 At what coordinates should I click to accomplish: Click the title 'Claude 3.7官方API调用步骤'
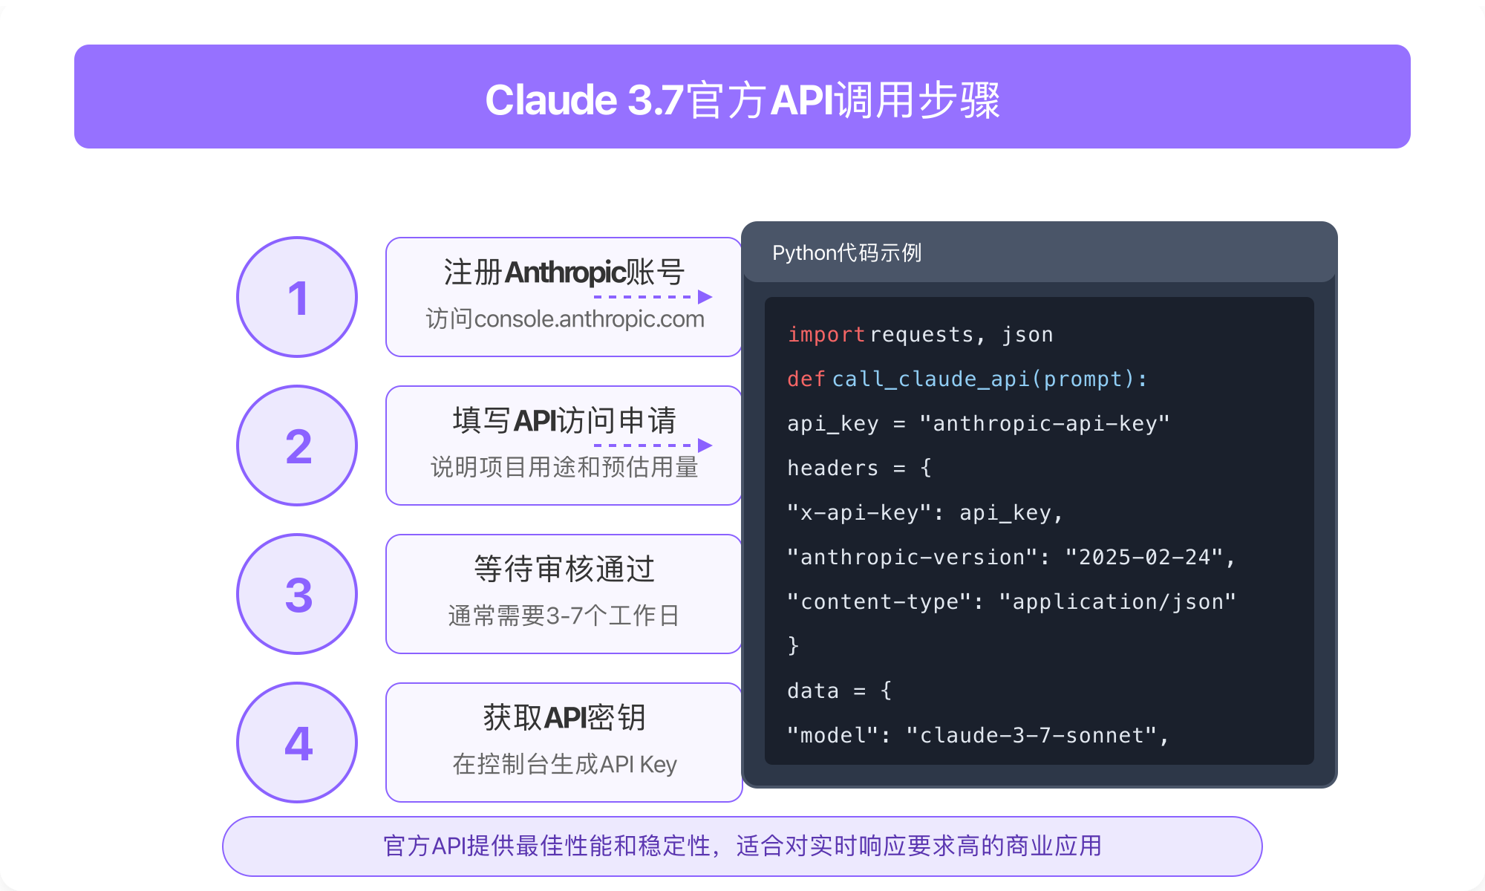742,99
